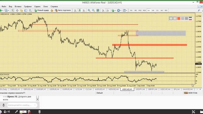Switch chart to bar chart type
Image resolution: width=203 pixels, height=114 pixels.
(75, 10)
